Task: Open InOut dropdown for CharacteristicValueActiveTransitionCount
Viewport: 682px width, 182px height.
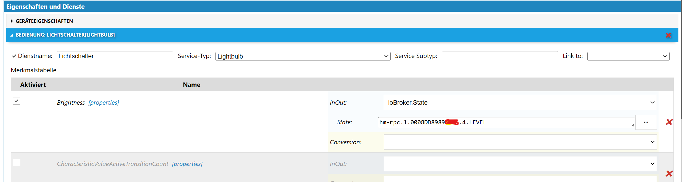Action: [x=520, y=164]
